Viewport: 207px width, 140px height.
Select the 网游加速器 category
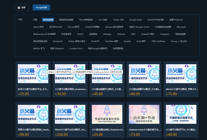pos(180,34)
